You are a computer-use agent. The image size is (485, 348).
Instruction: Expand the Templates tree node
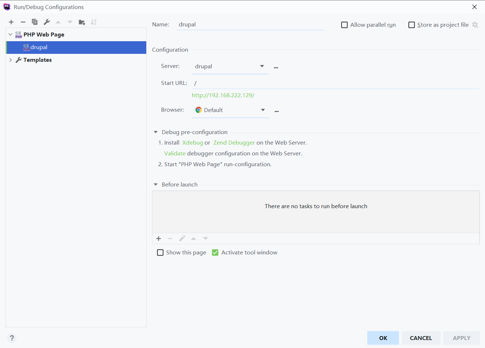[x=10, y=60]
